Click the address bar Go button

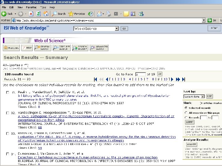(212, 20)
